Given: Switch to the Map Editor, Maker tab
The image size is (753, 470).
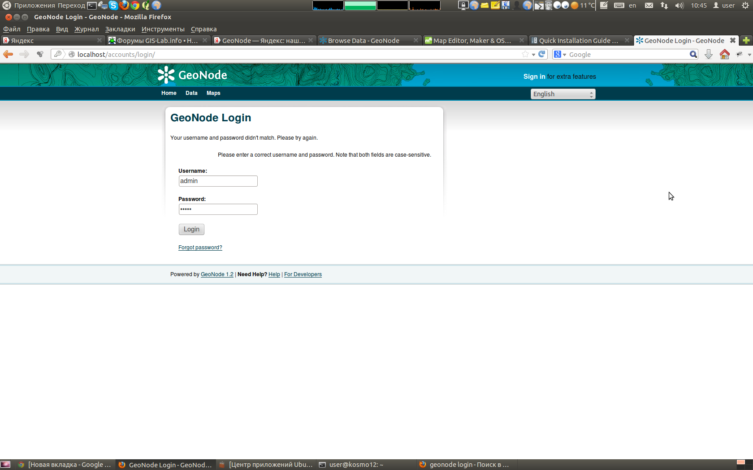Looking at the screenshot, I should point(475,40).
